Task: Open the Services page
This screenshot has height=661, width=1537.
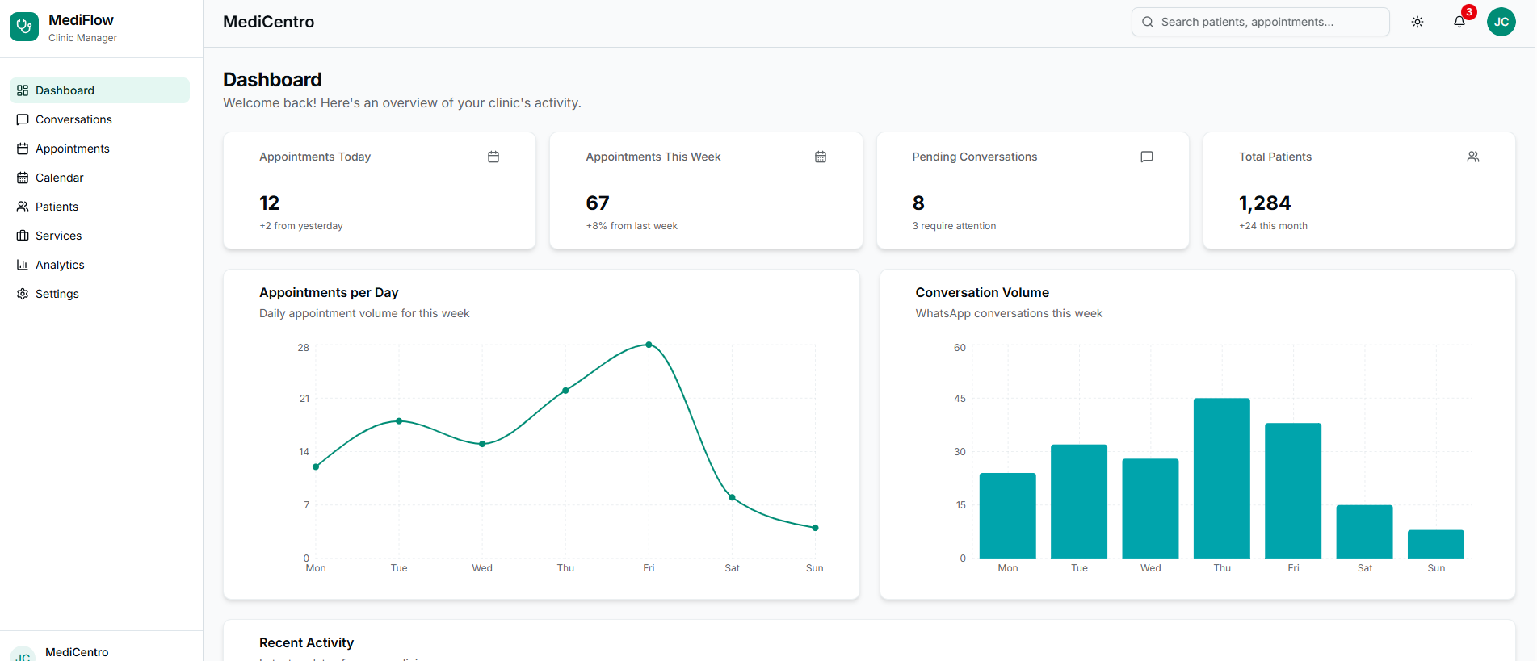Action: (x=99, y=236)
